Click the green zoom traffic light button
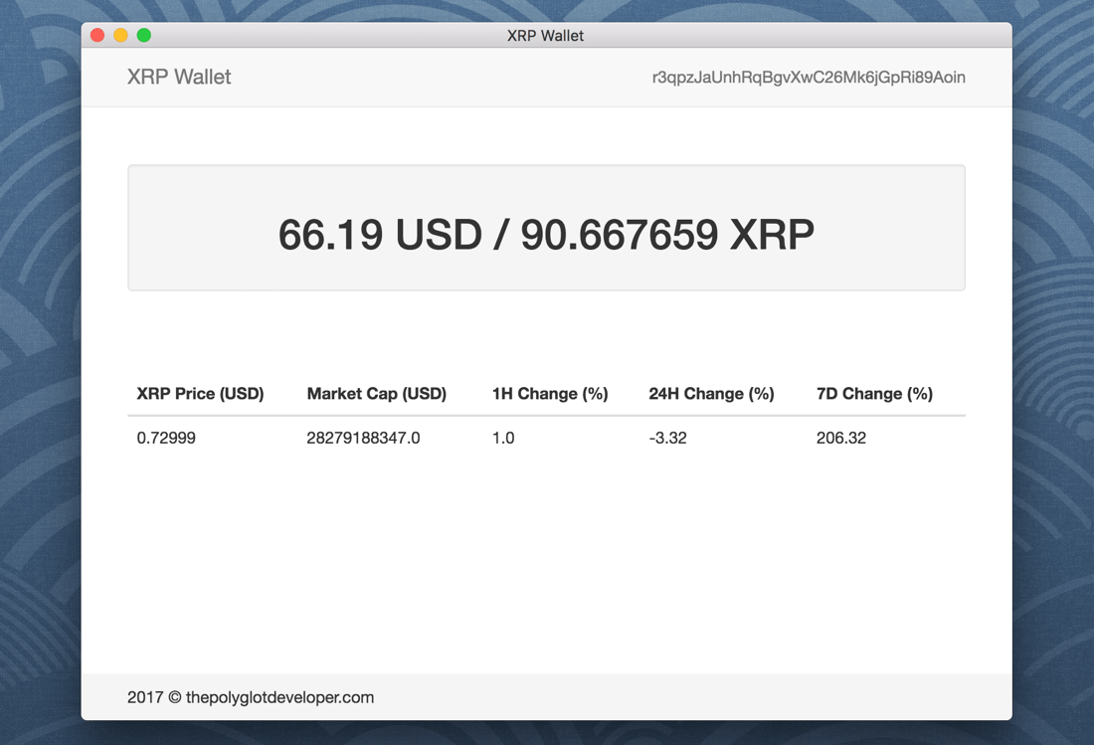The height and width of the screenshot is (745, 1094). tap(143, 34)
